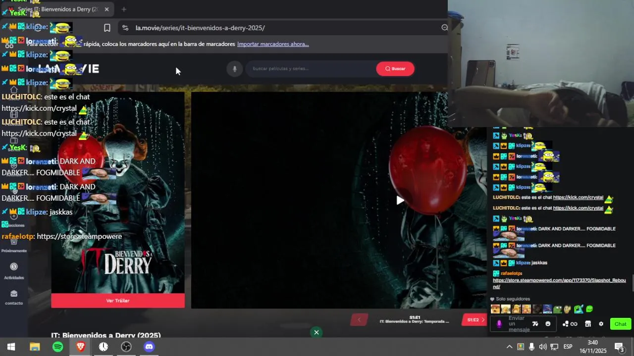
Task: Open OBS Studio from taskbar
Action: click(126, 347)
